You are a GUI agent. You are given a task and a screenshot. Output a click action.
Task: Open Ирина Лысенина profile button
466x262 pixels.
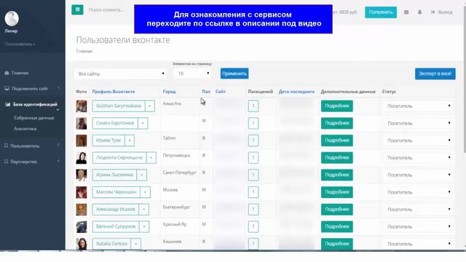[x=114, y=175]
